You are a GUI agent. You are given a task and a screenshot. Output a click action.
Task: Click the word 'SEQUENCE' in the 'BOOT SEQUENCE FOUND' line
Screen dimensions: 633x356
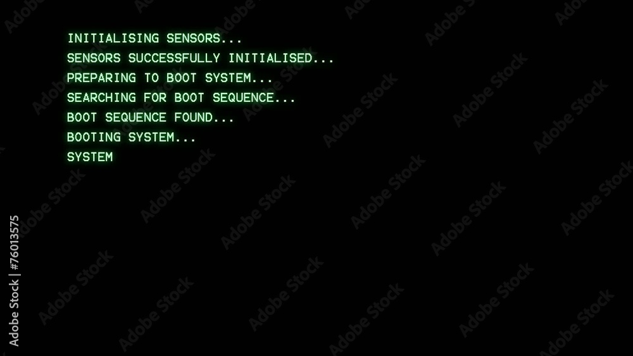[x=135, y=118]
